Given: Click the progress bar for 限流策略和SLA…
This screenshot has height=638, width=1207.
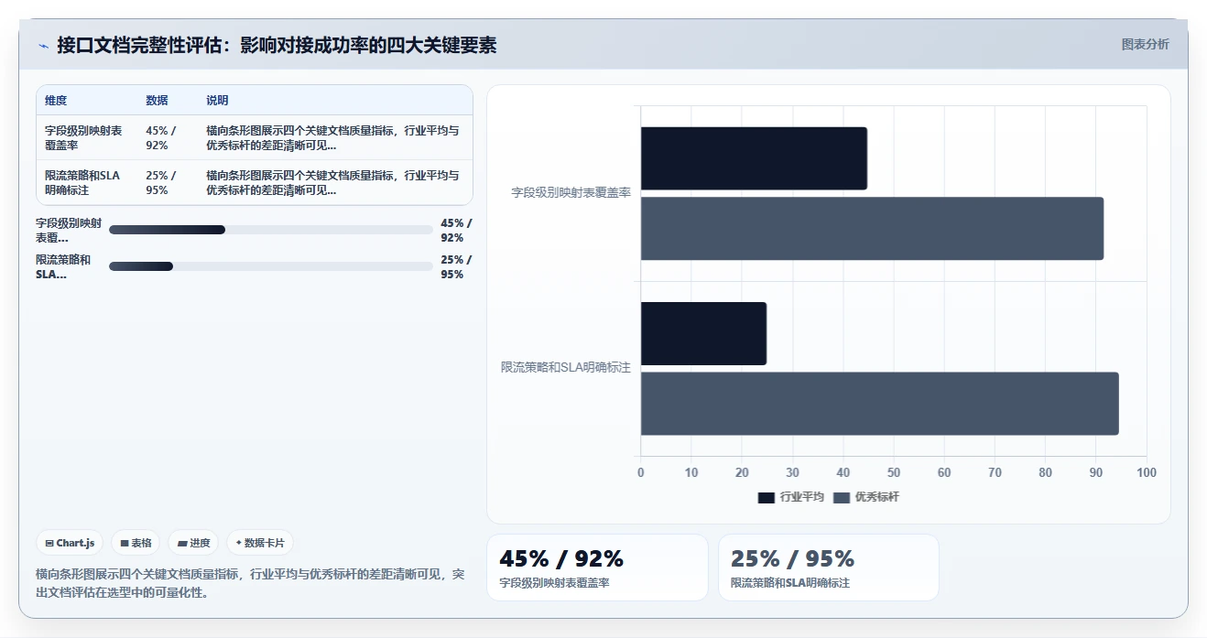Looking at the screenshot, I should point(271,266).
